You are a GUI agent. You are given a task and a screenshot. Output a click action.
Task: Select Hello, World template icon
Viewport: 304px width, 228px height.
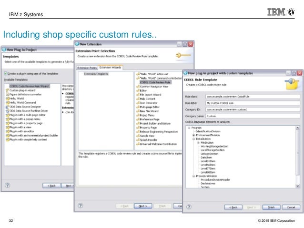[7, 99]
